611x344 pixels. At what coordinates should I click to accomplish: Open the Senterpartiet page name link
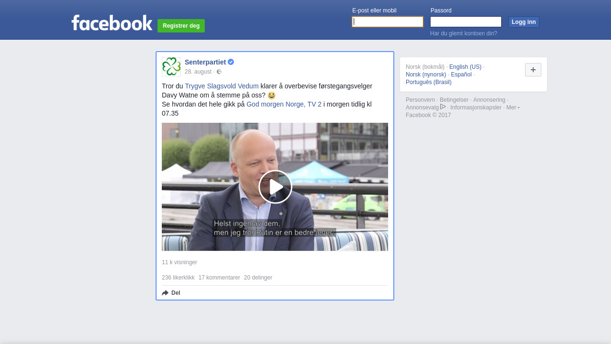point(205,62)
